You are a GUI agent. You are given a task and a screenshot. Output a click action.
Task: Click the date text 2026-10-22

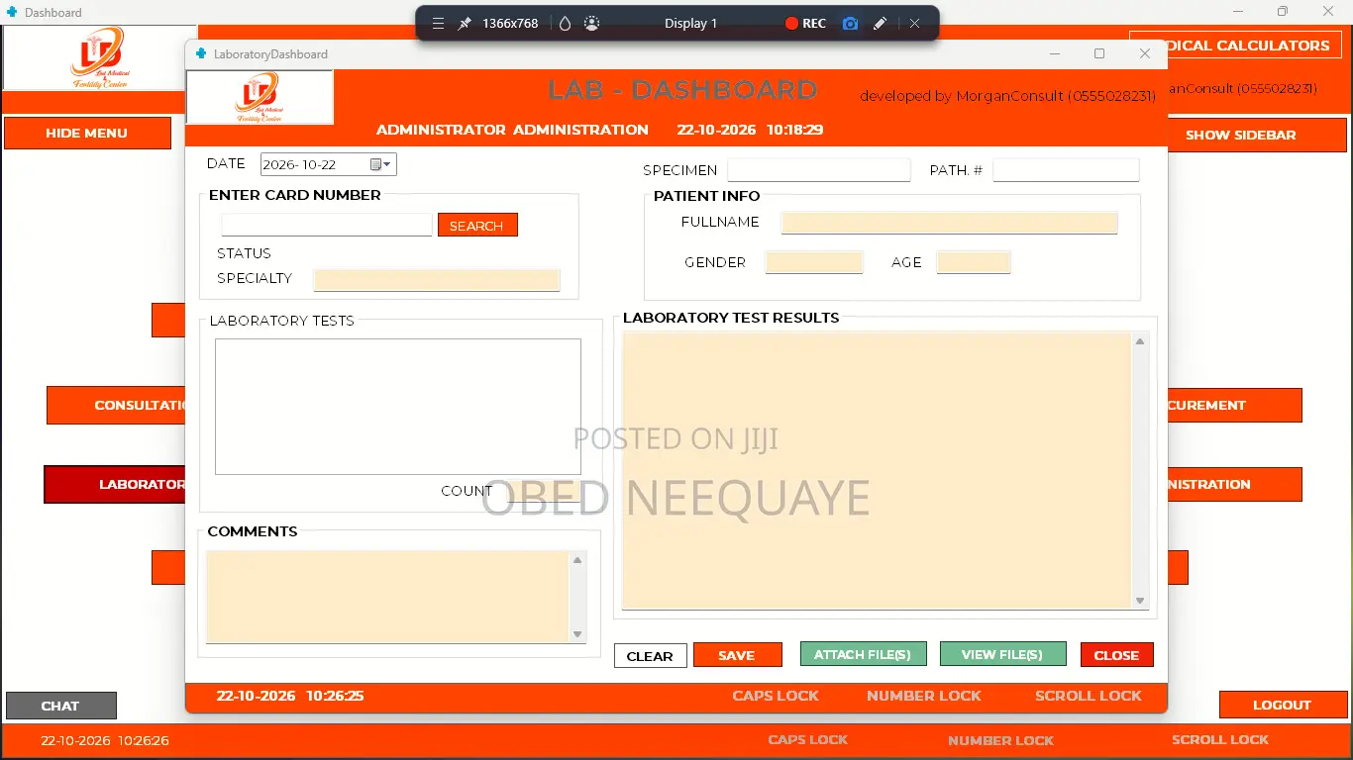(x=299, y=164)
